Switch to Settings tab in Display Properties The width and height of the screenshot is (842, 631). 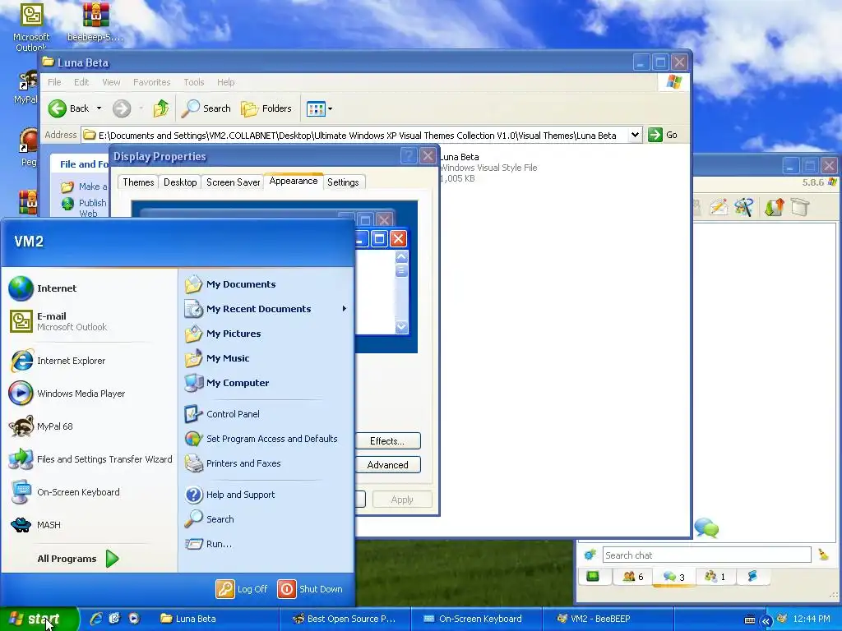343,182
